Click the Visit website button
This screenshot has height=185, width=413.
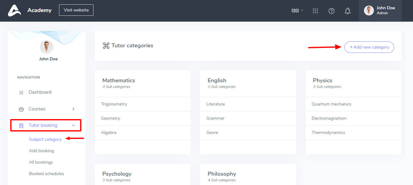pos(76,10)
